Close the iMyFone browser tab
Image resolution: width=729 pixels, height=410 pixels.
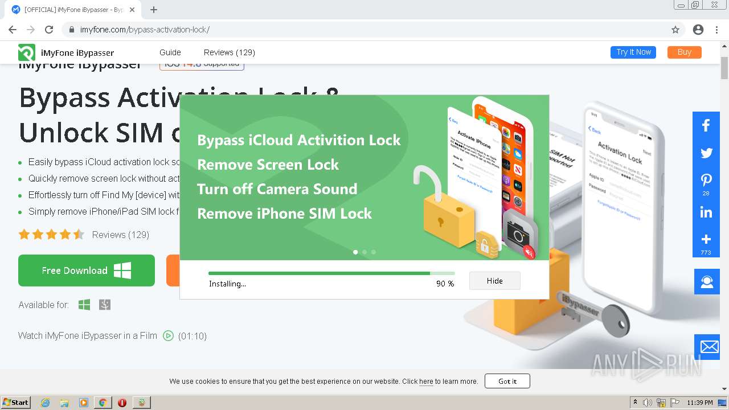click(x=133, y=10)
